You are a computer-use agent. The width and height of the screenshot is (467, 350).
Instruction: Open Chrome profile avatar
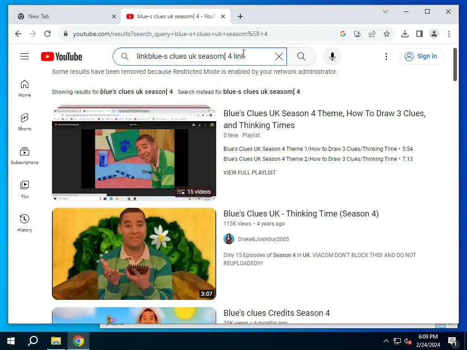tap(434, 34)
